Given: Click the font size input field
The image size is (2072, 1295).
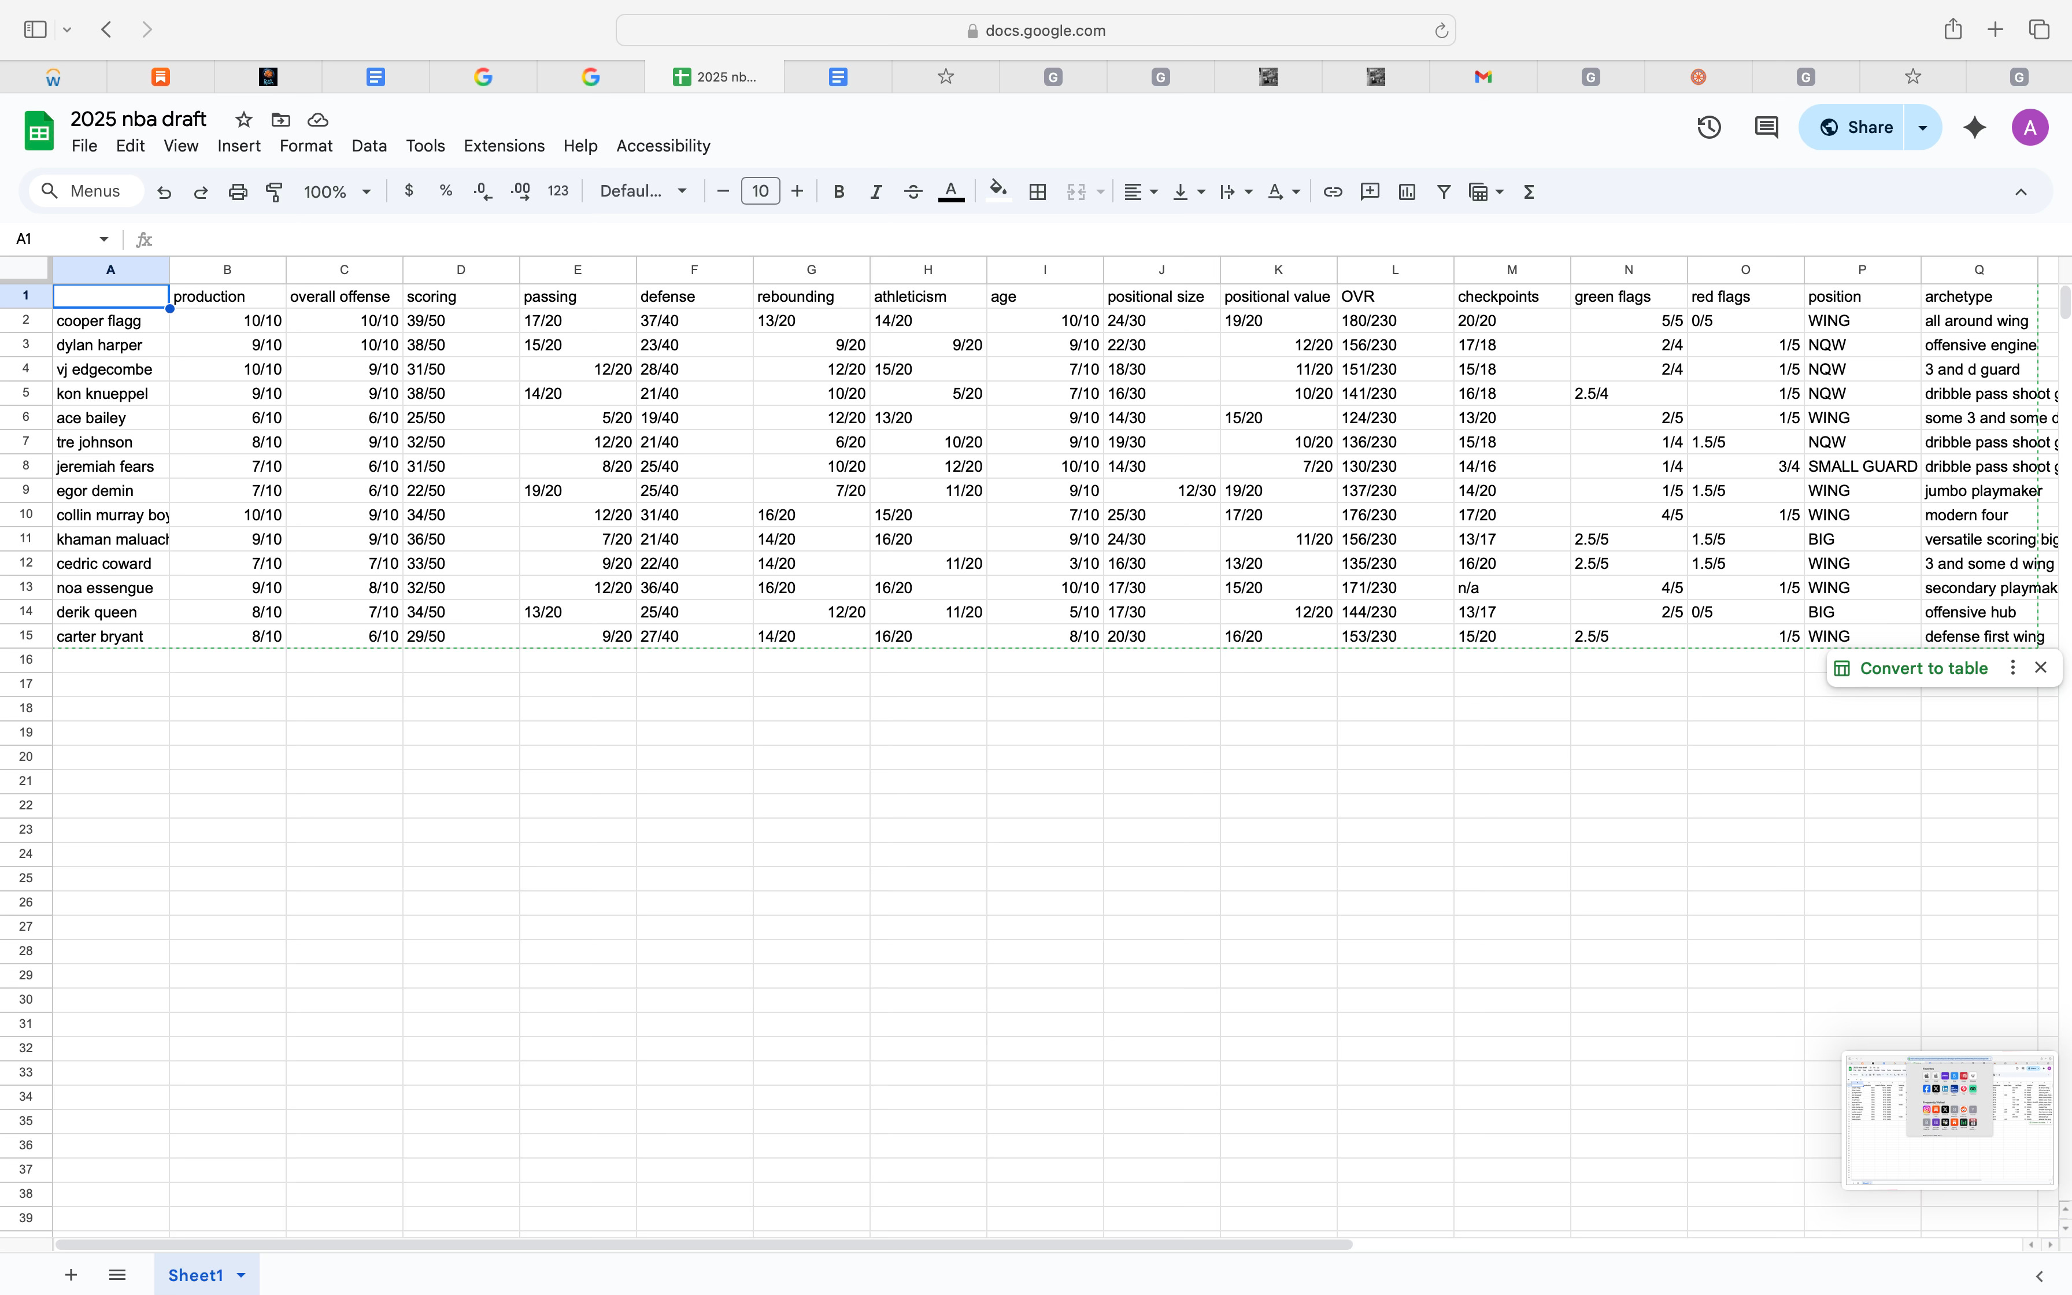Looking at the screenshot, I should 760,191.
